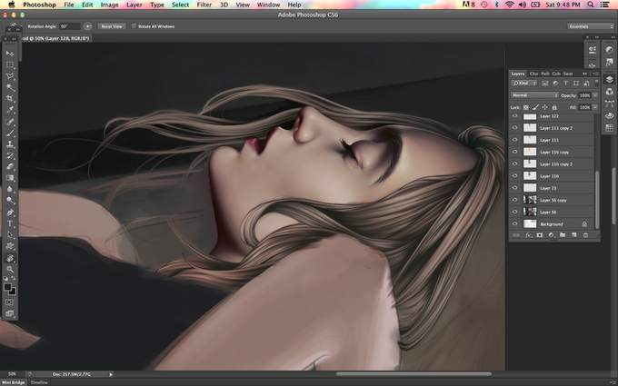Select the Custom Shape tool
The height and width of the screenshot is (386, 618).
point(10,246)
